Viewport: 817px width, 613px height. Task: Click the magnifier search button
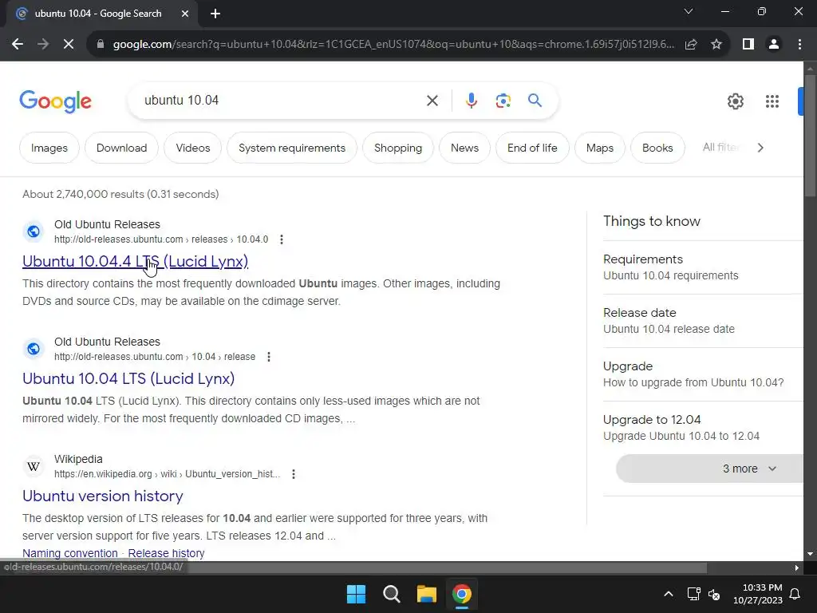pyautogui.click(x=535, y=100)
